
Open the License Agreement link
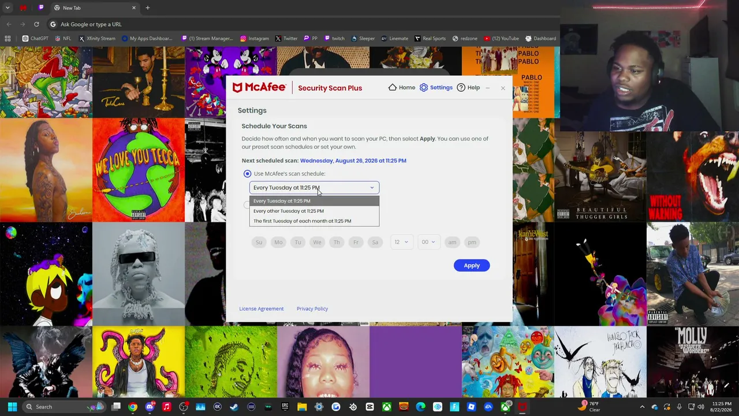point(262,309)
